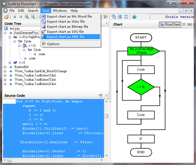Click the cascade windows icon
The image size is (196, 165).
(x=113, y=17)
